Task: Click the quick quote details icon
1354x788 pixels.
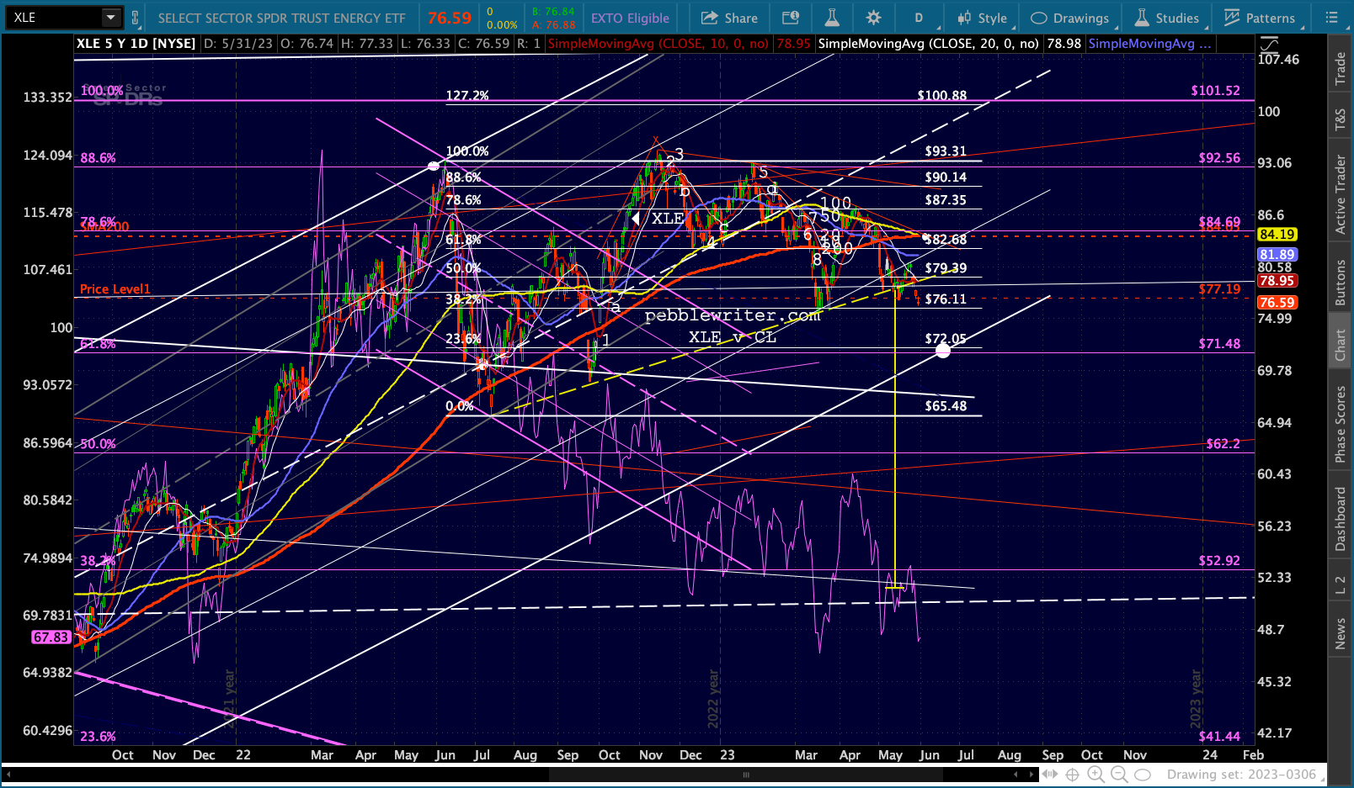Action: coord(791,18)
